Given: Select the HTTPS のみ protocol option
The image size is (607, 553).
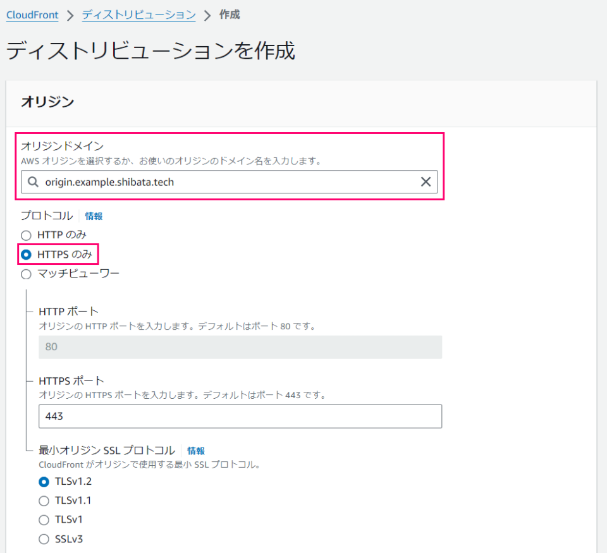Looking at the screenshot, I should (26, 254).
